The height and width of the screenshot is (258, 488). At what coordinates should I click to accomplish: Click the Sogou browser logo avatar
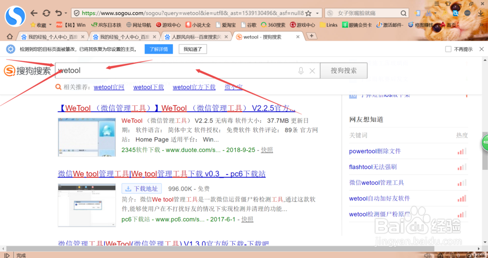[x=15, y=15]
